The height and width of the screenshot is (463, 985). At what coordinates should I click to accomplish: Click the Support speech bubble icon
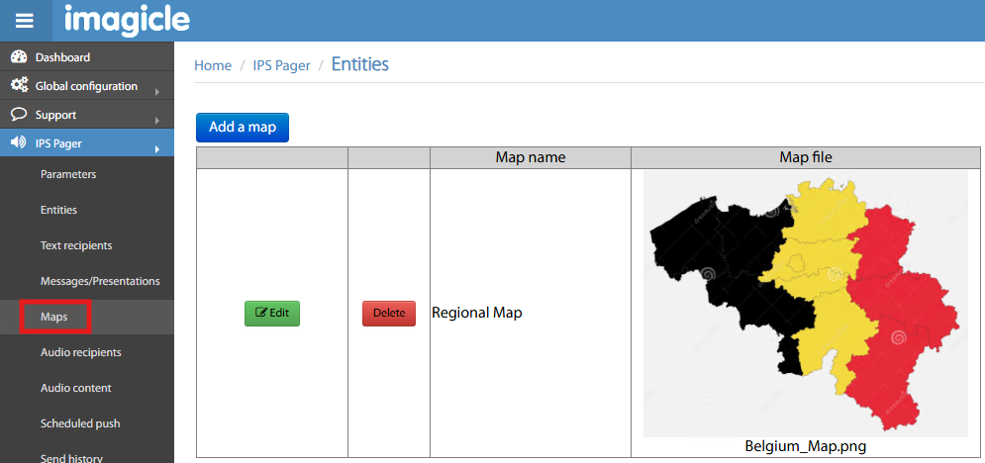(19, 115)
